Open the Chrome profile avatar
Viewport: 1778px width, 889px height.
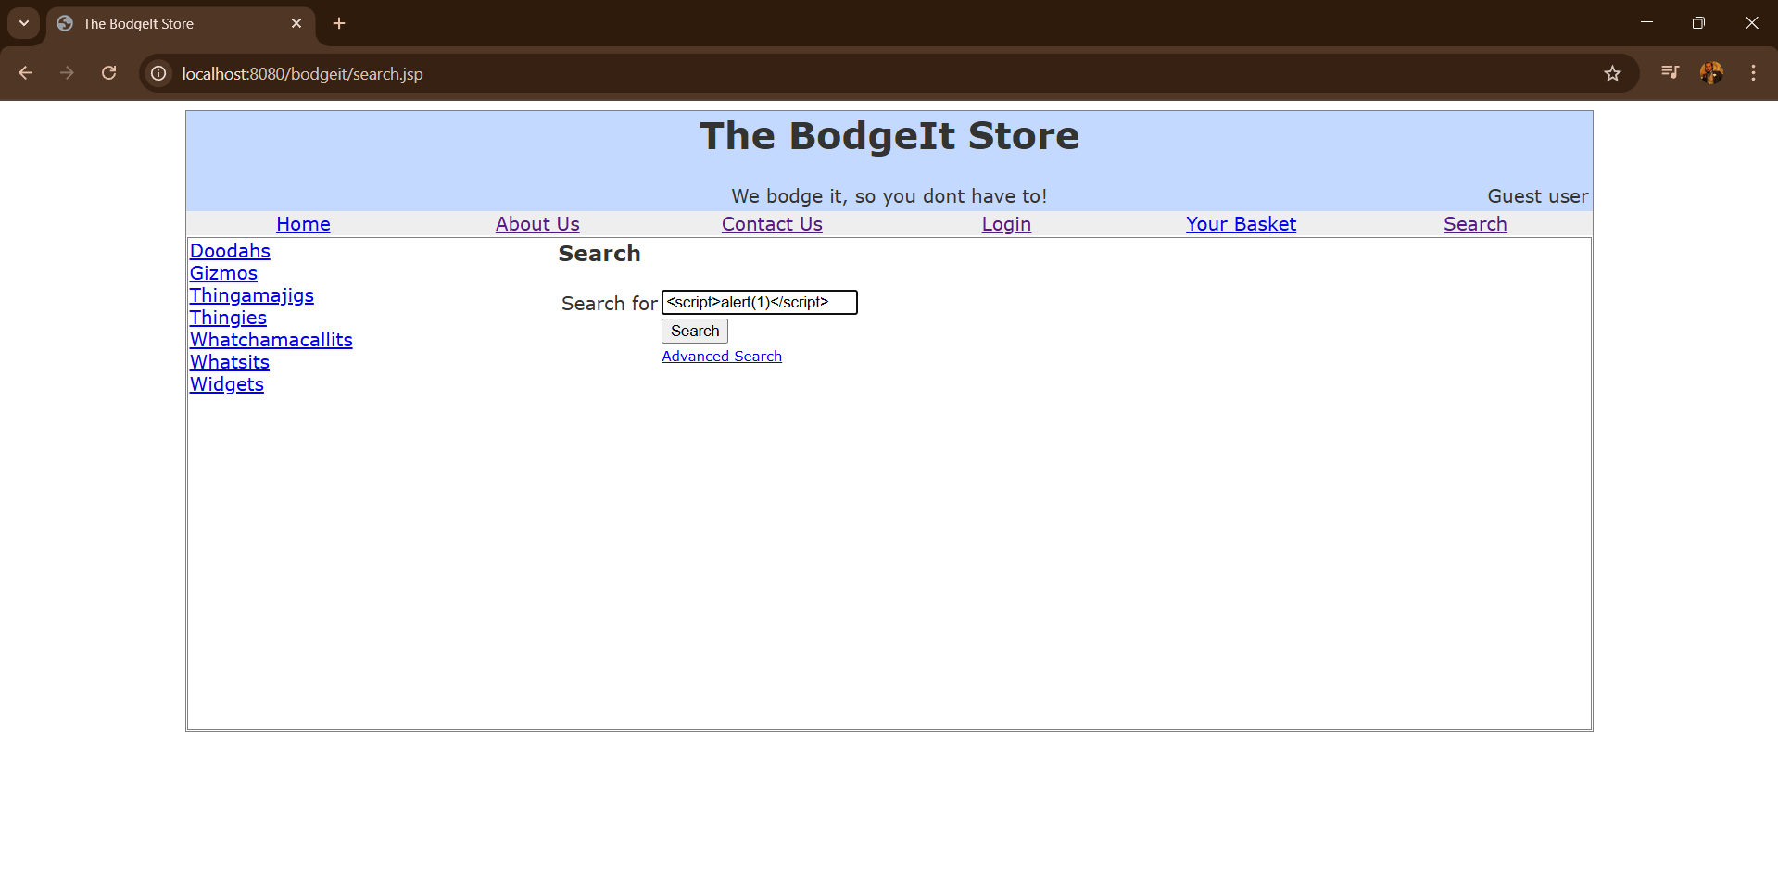click(x=1712, y=73)
